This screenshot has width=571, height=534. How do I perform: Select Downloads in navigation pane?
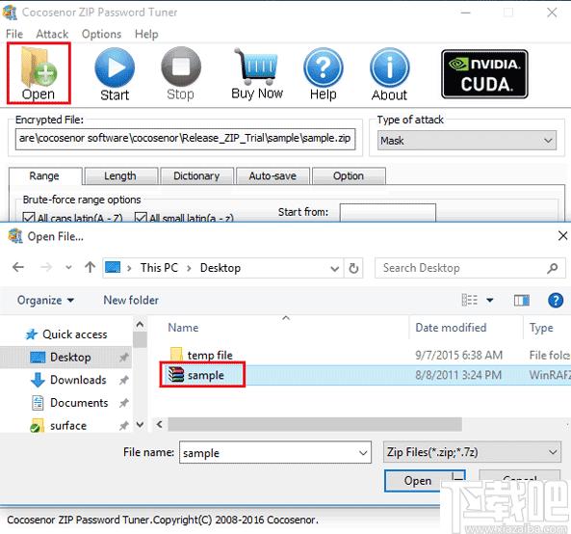click(69, 380)
